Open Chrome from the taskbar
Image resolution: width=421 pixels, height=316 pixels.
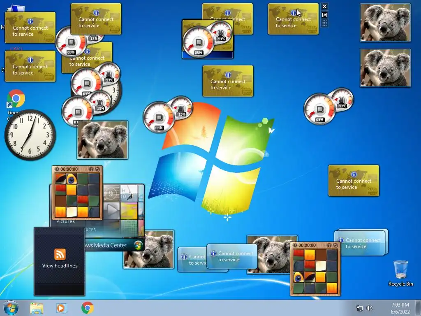click(x=87, y=308)
